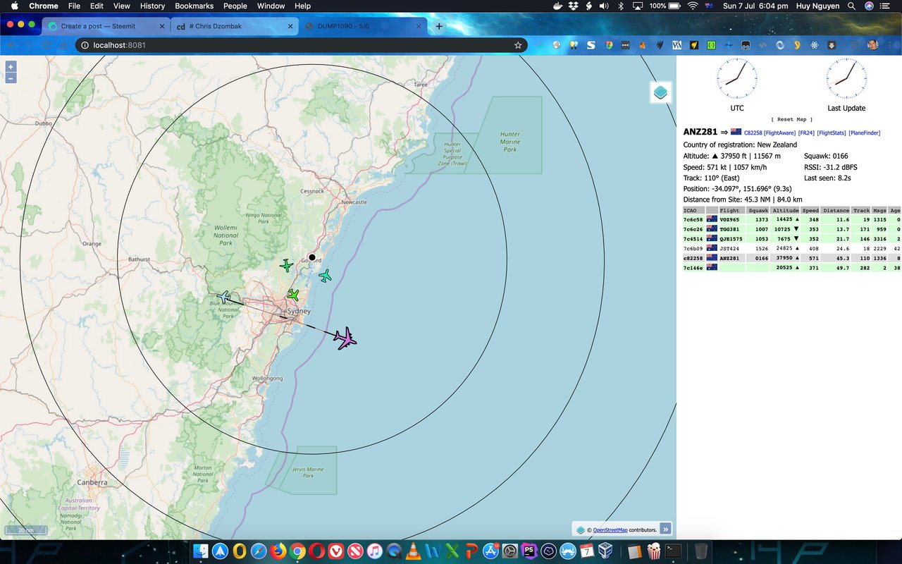This screenshot has height=564, width=902.
Task: Click the black receiver site marker
Action: pos(312,257)
